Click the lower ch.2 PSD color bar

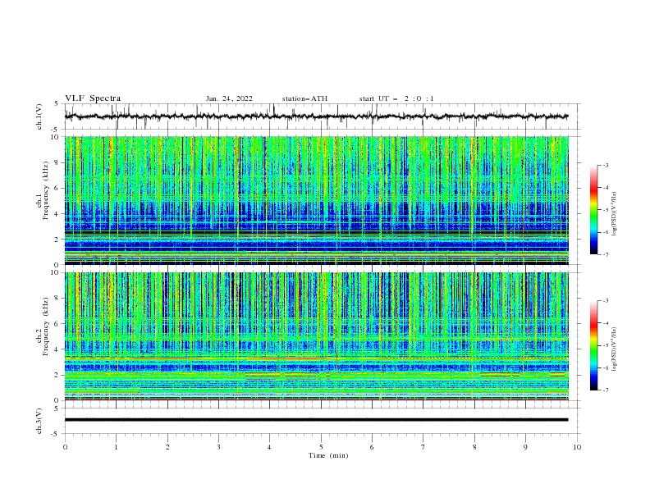click(593, 345)
